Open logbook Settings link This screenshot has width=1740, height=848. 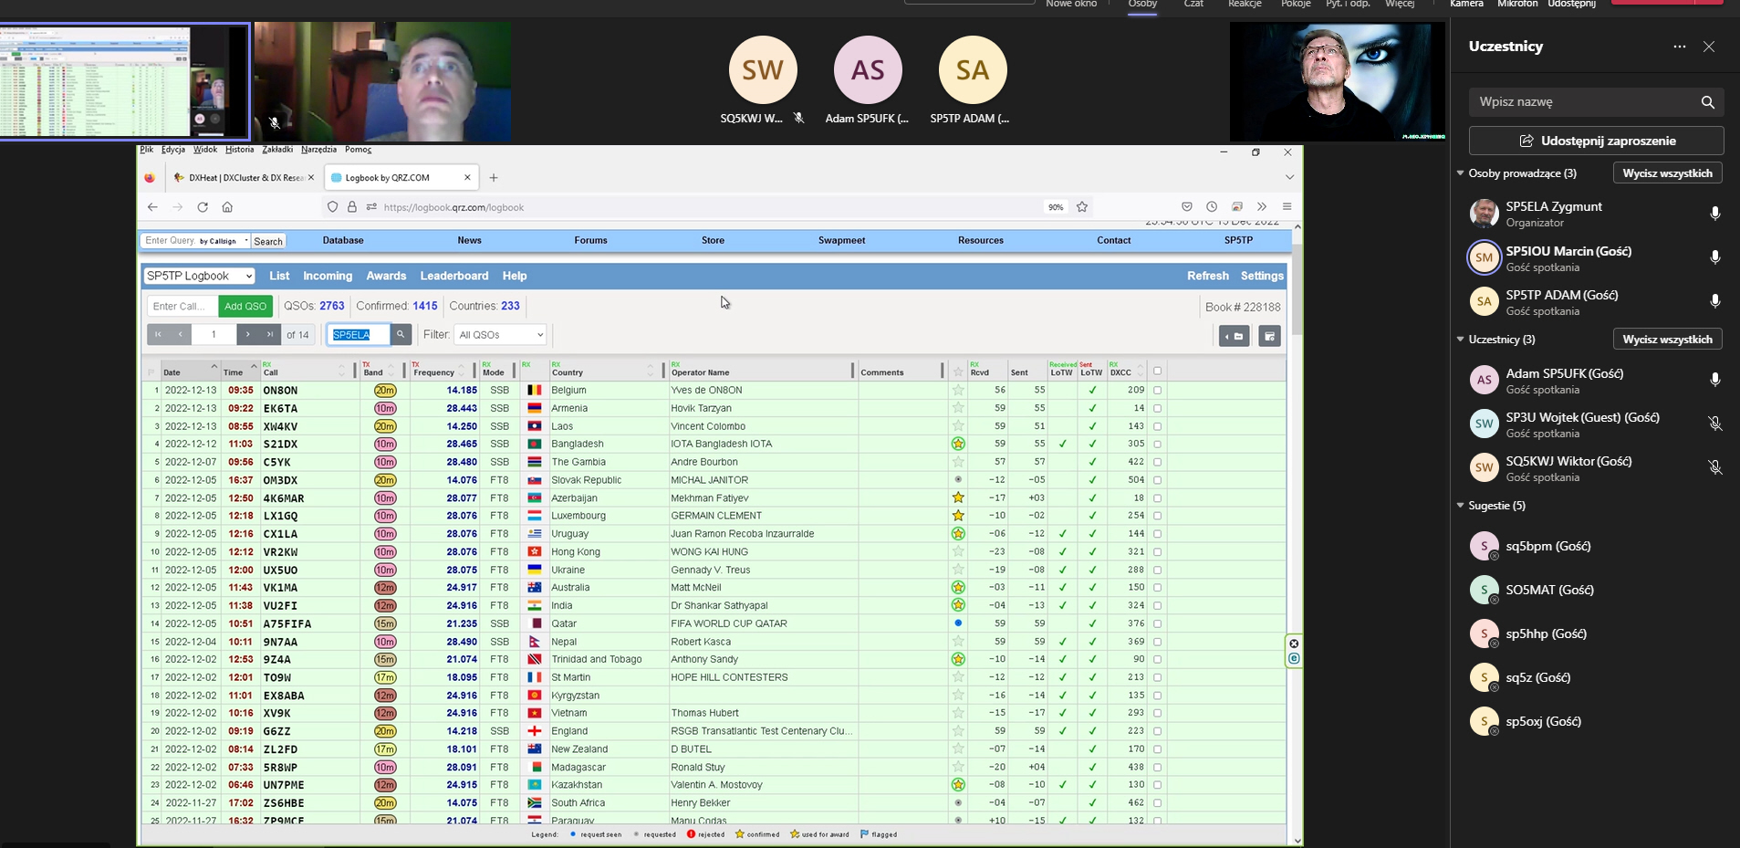point(1262,276)
